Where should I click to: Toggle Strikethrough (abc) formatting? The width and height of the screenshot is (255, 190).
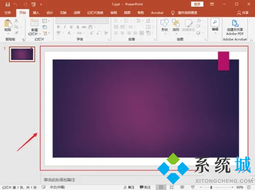point(84,27)
